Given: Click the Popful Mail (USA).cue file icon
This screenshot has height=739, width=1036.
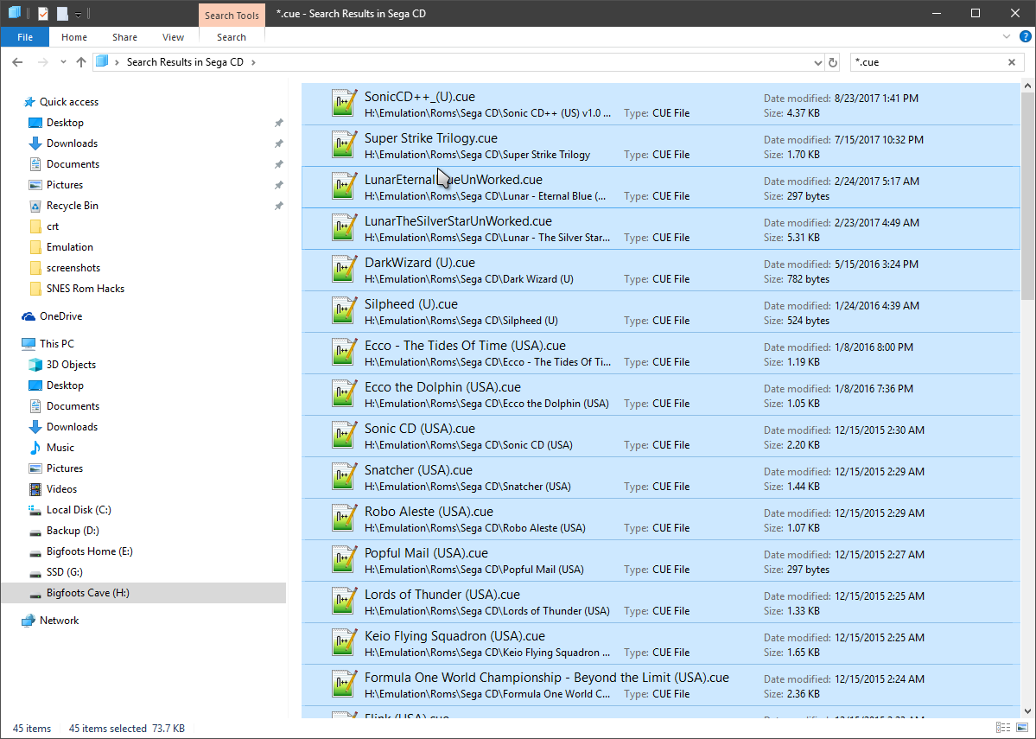Looking at the screenshot, I should tap(344, 560).
